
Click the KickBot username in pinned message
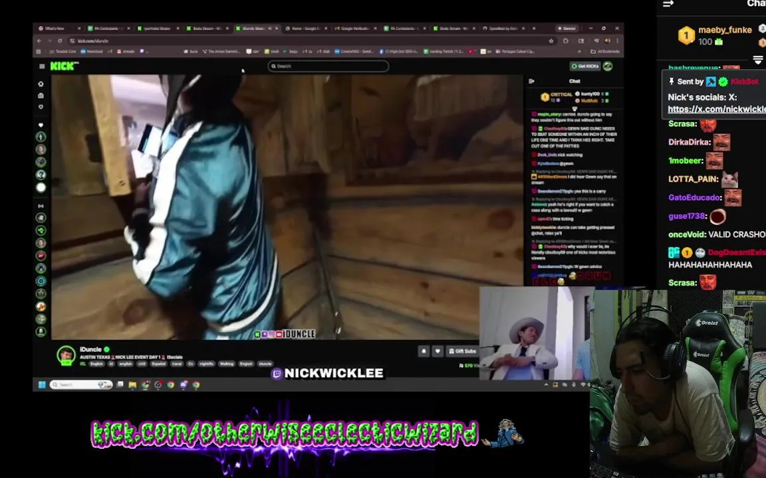[745, 82]
